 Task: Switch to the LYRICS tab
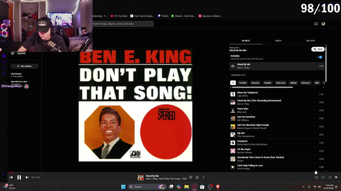coord(278,41)
